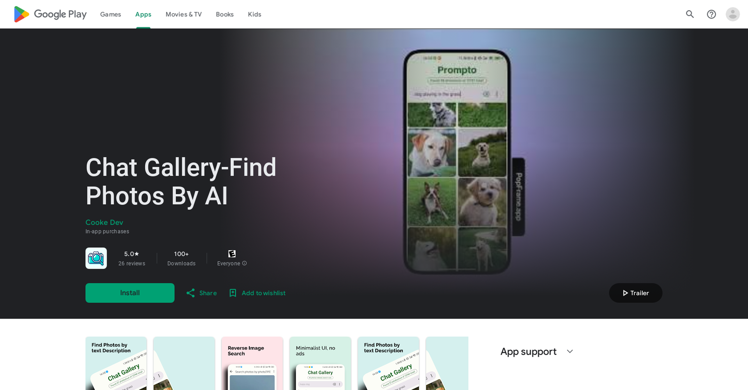The width and height of the screenshot is (748, 390).
Task: Switch to the Games tab
Action: [x=111, y=14]
